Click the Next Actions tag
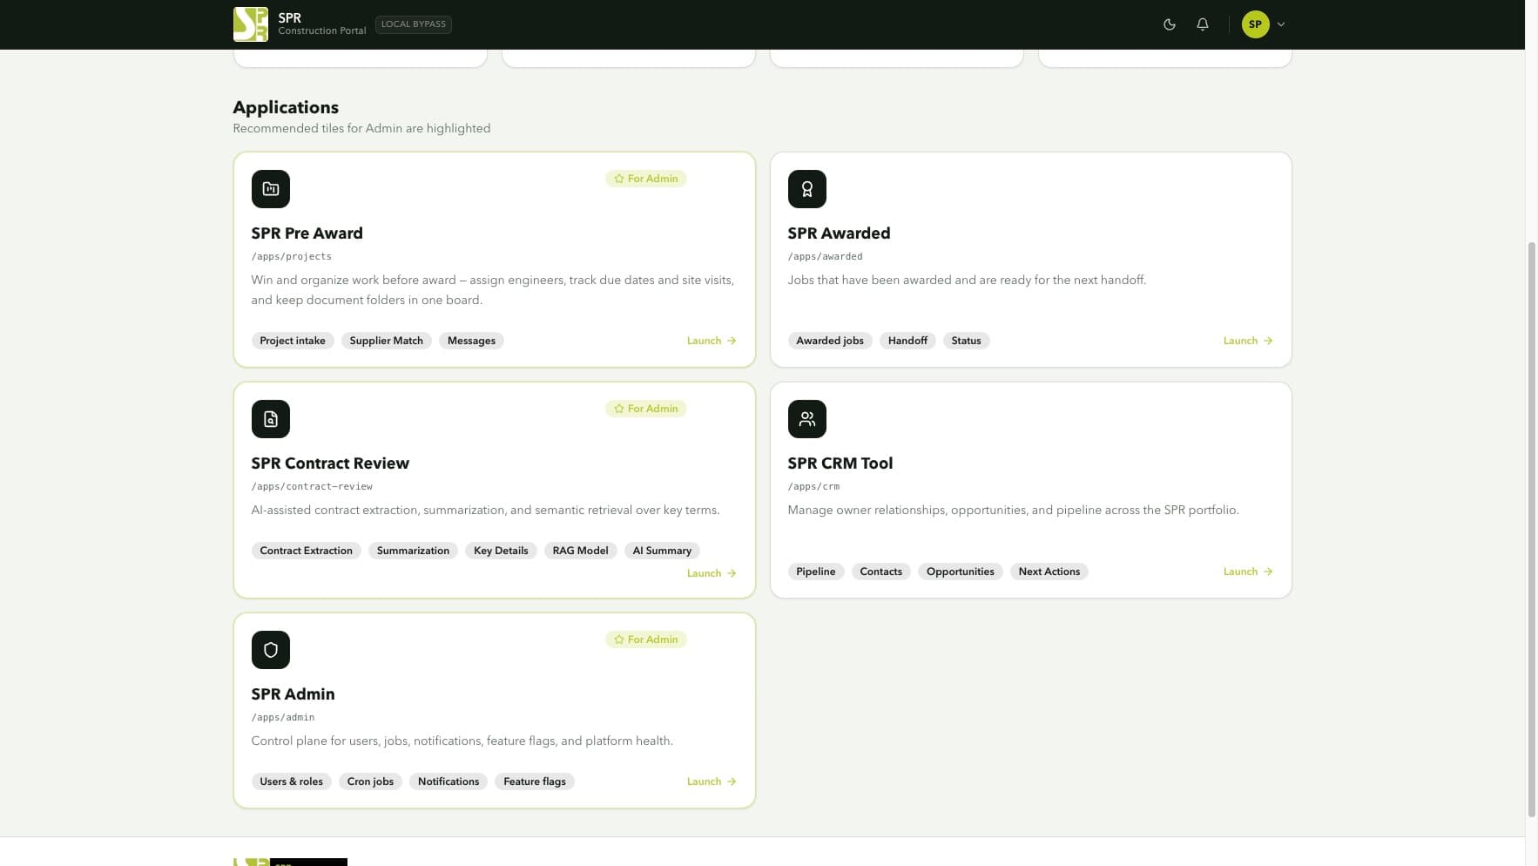 coord(1049,572)
